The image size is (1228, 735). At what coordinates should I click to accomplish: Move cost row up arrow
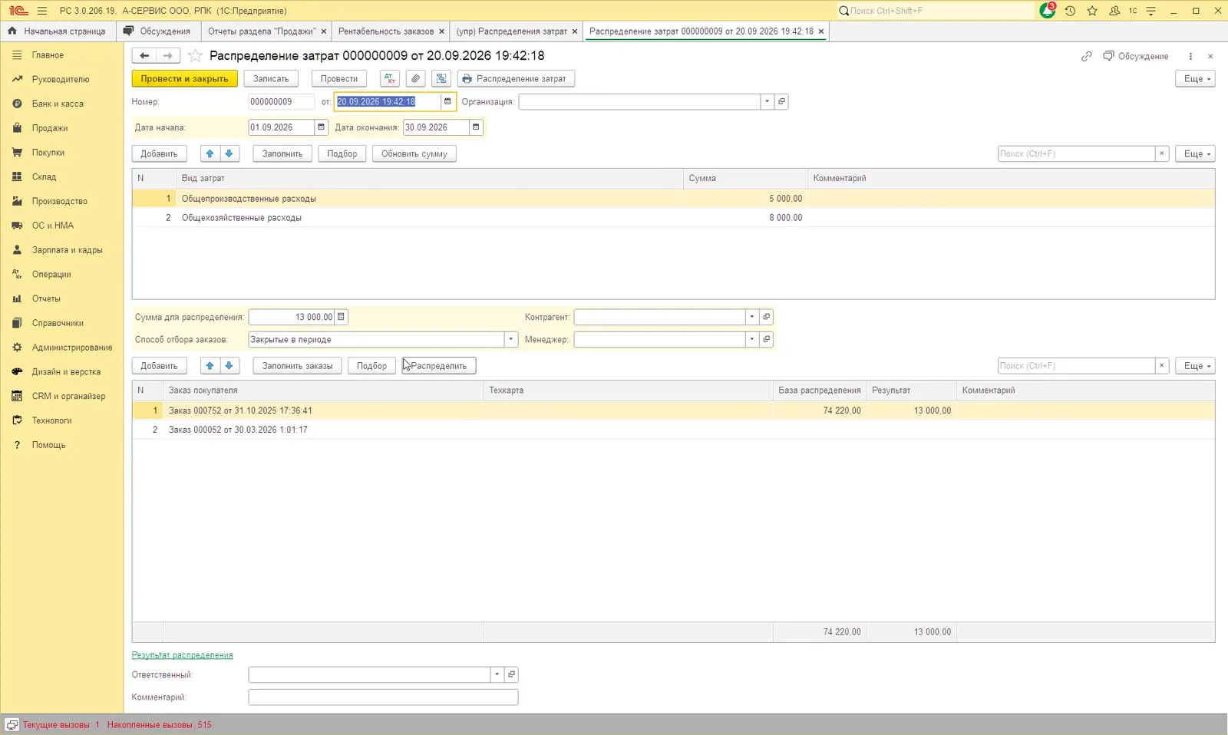coord(210,153)
